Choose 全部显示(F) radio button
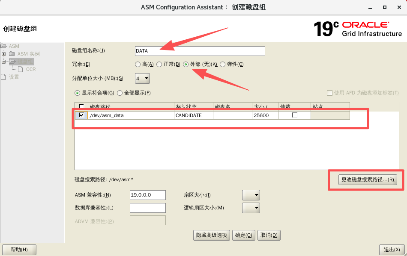Screen dimensions: 407x256 pos(120,93)
